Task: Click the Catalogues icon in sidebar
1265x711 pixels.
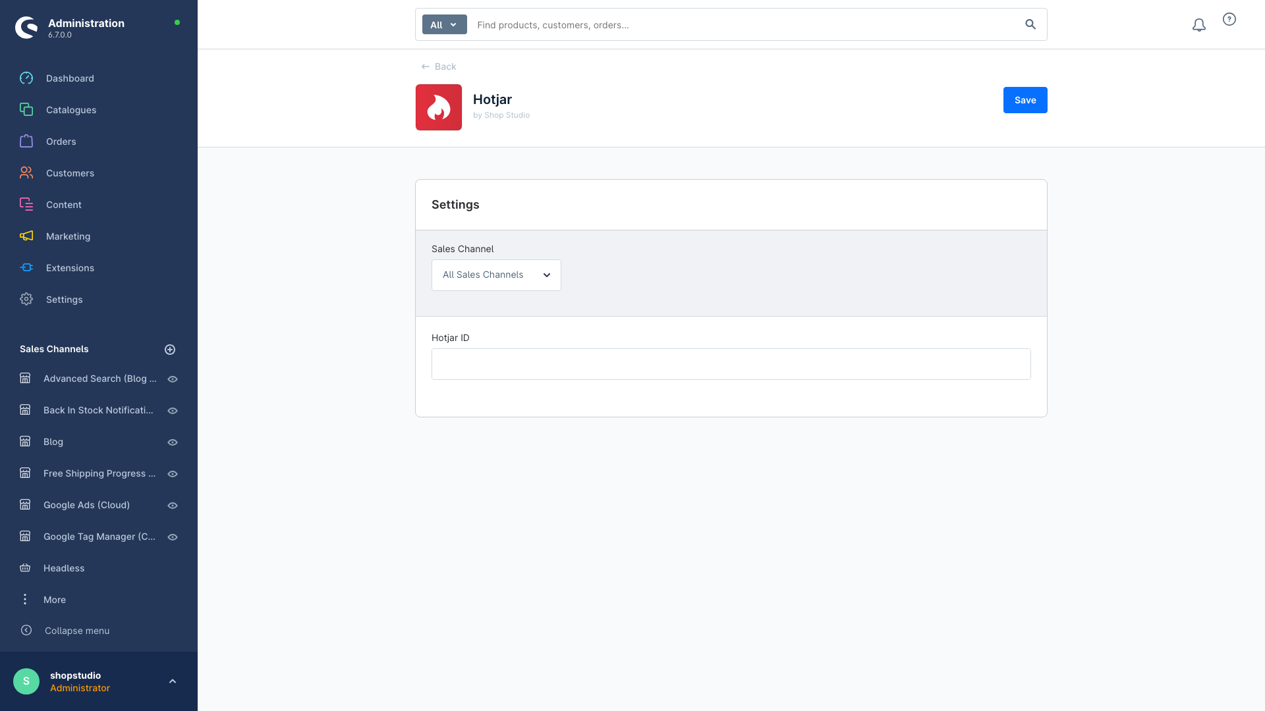Action: point(26,110)
